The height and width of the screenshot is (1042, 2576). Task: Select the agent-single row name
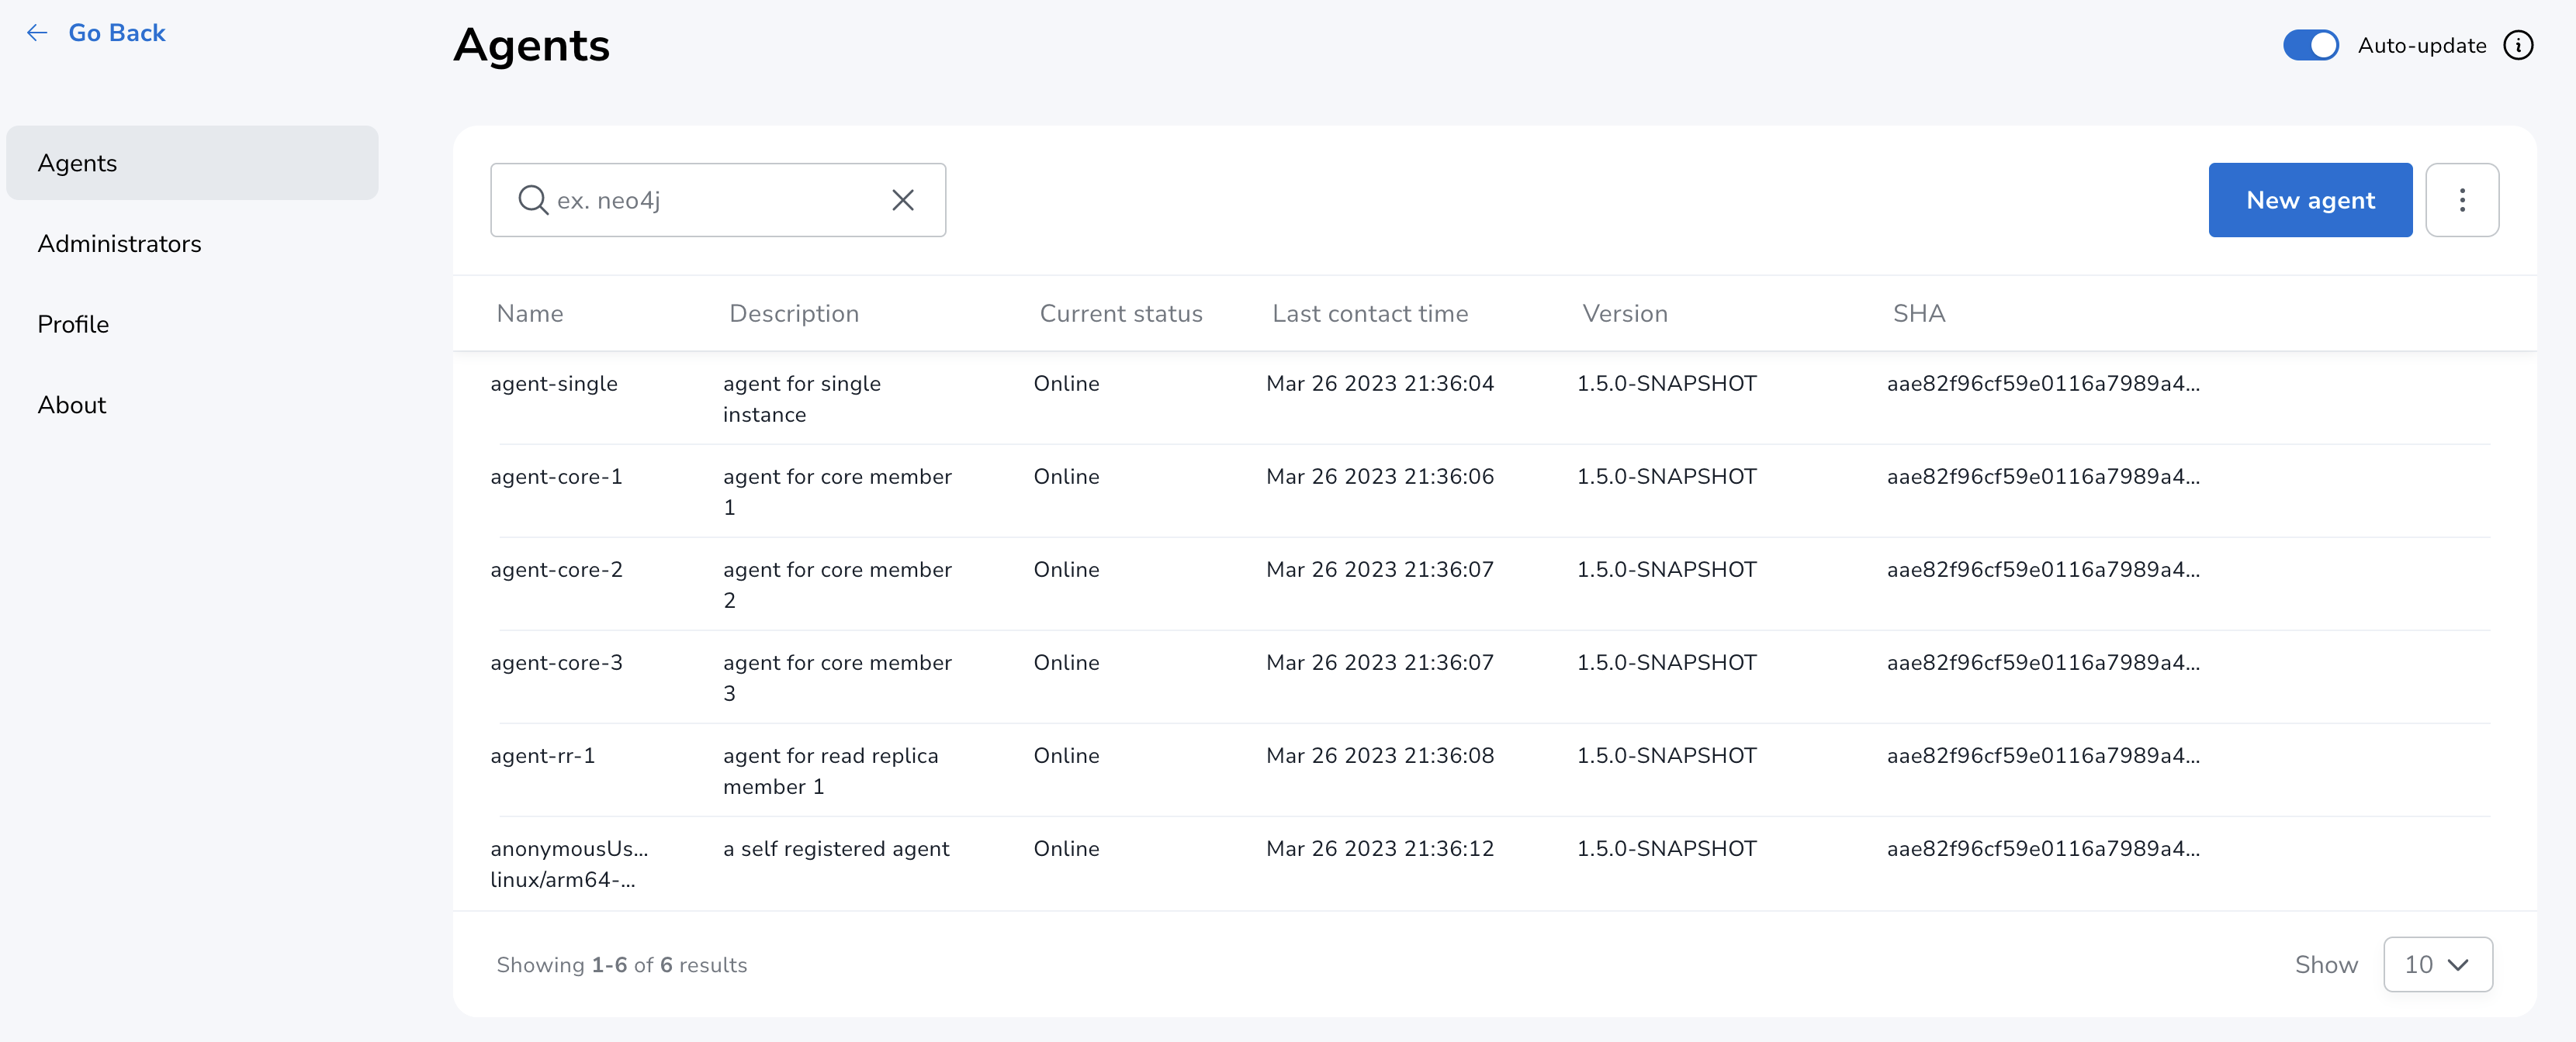(x=553, y=384)
